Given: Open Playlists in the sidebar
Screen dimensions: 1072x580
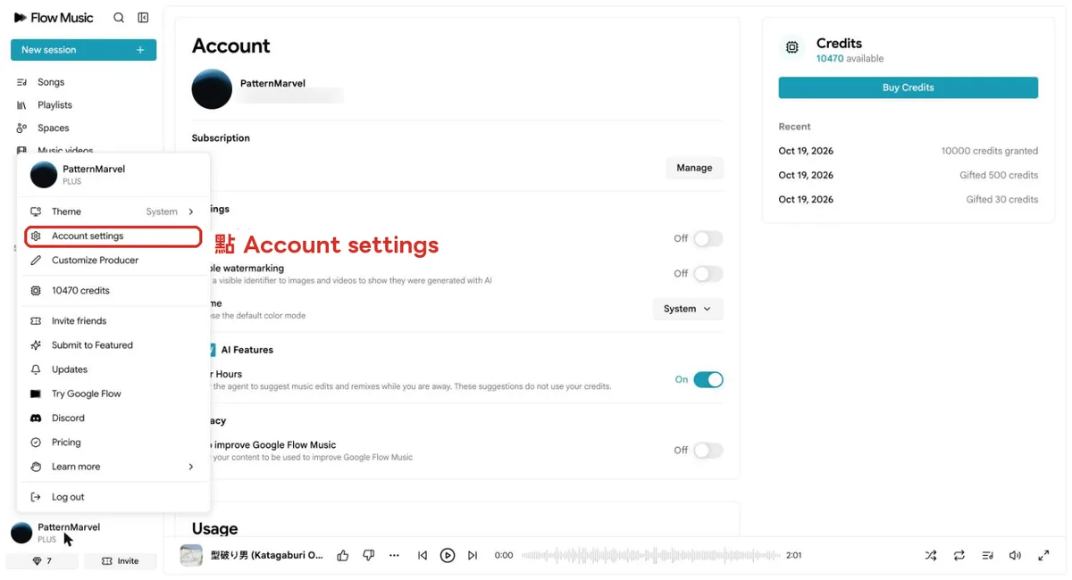Looking at the screenshot, I should [54, 105].
